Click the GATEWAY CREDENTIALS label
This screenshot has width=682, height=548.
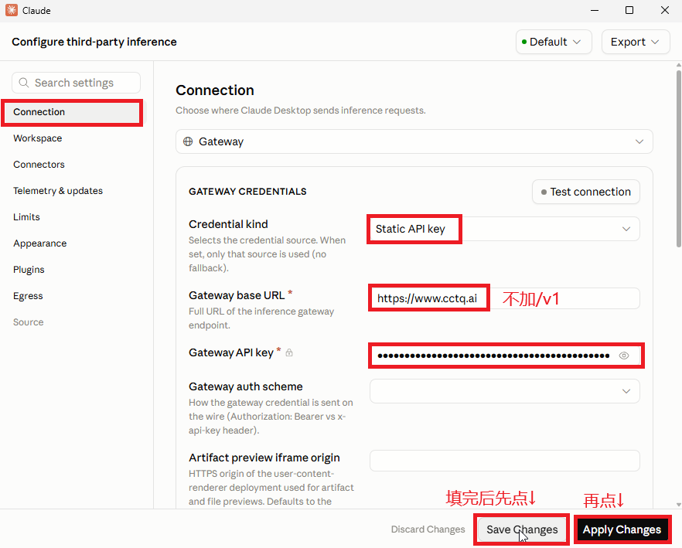click(x=247, y=192)
